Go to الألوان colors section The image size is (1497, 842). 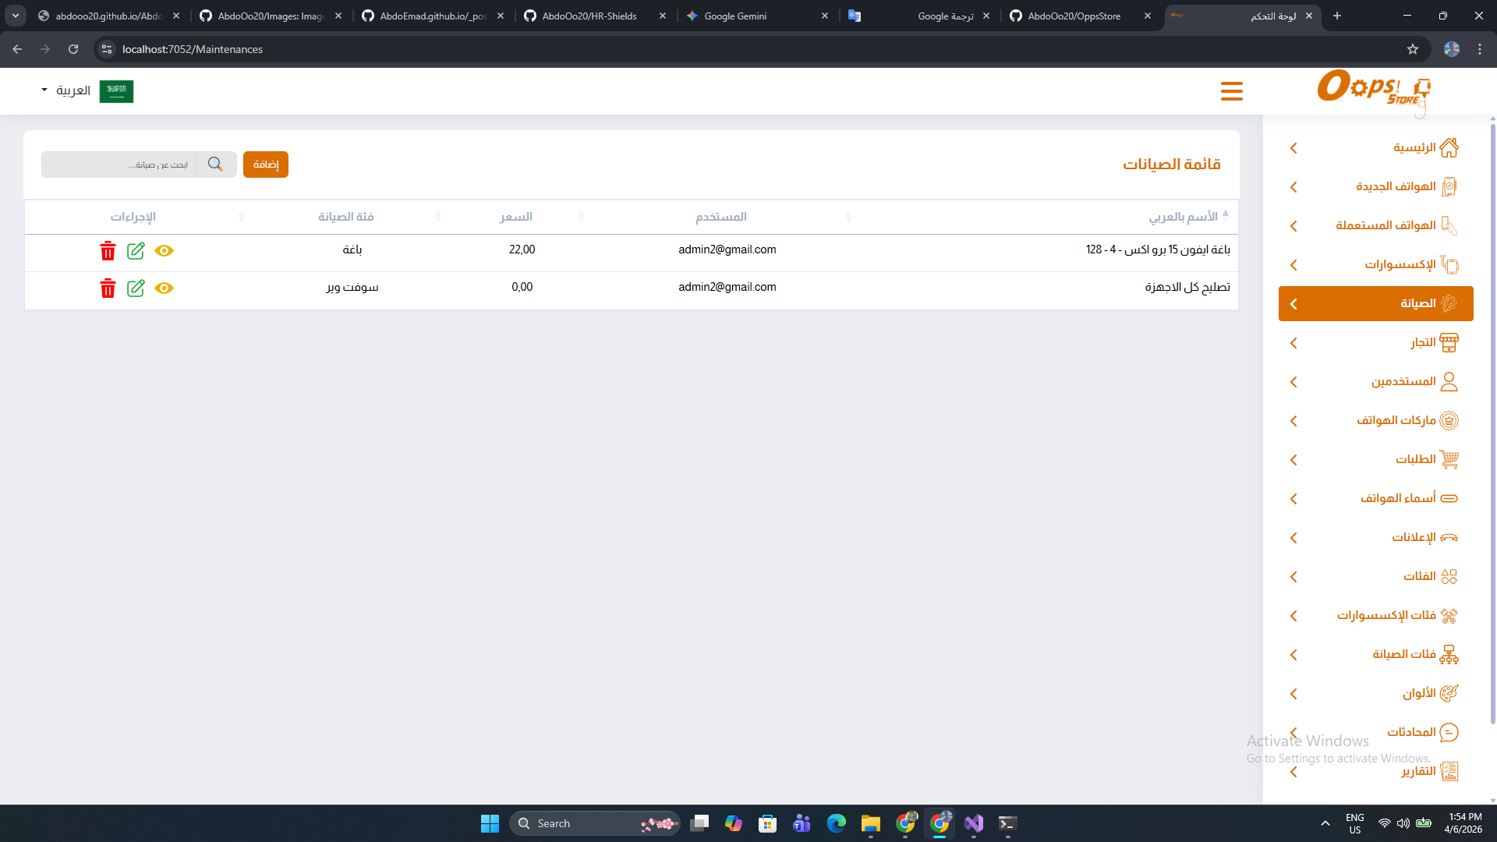[x=1419, y=694]
